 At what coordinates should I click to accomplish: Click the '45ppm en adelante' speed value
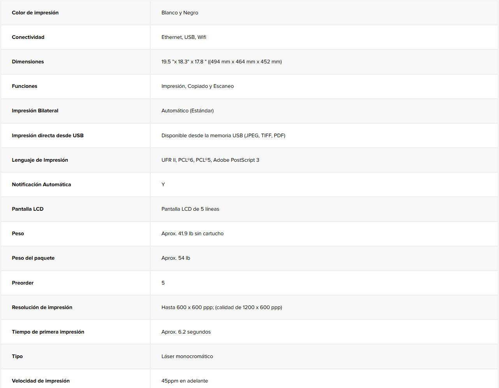pyautogui.click(x=184, y=381)
